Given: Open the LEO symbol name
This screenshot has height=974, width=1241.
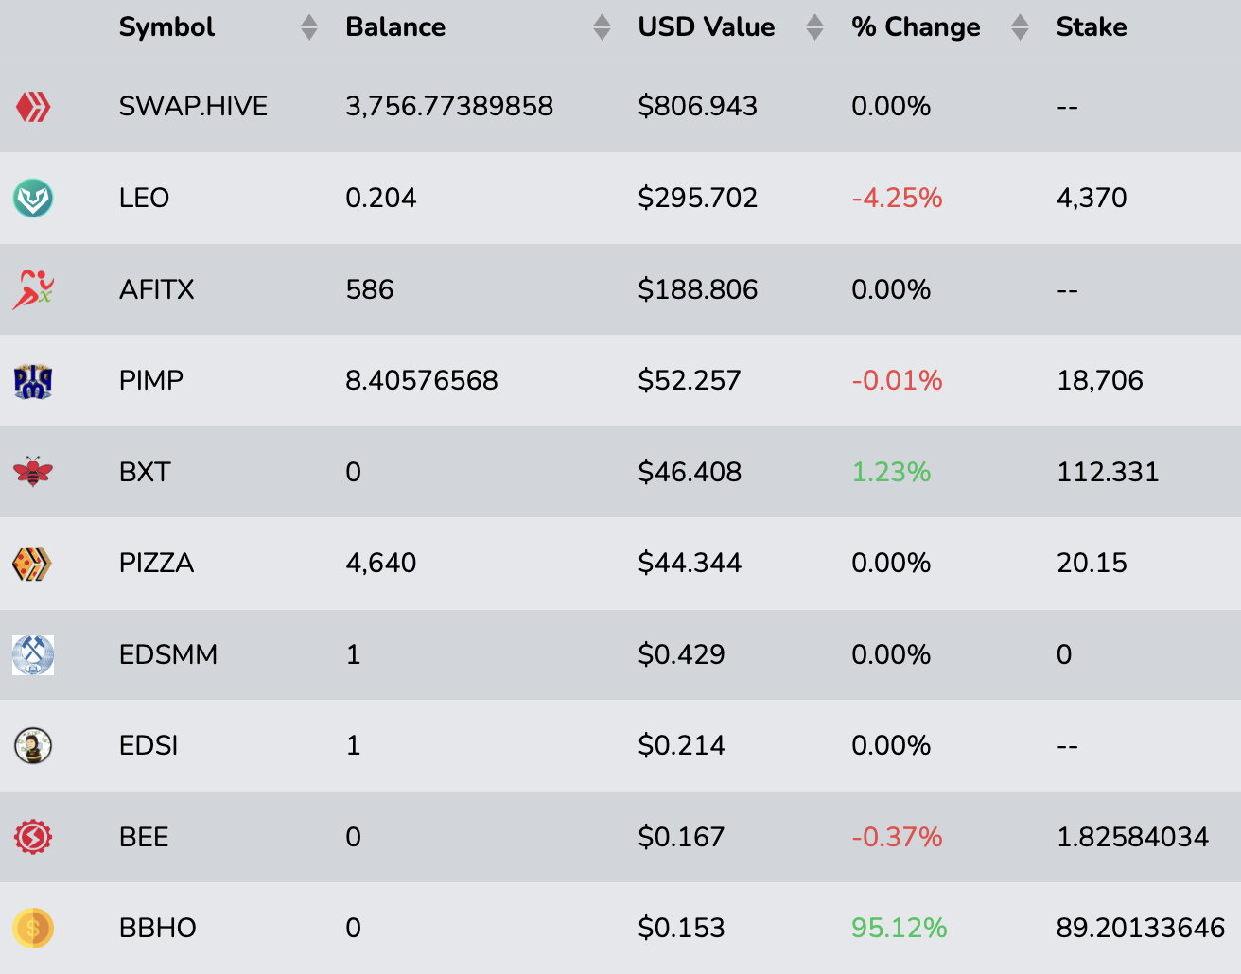Looking at the screenshot, I should (x=144, y=198).
